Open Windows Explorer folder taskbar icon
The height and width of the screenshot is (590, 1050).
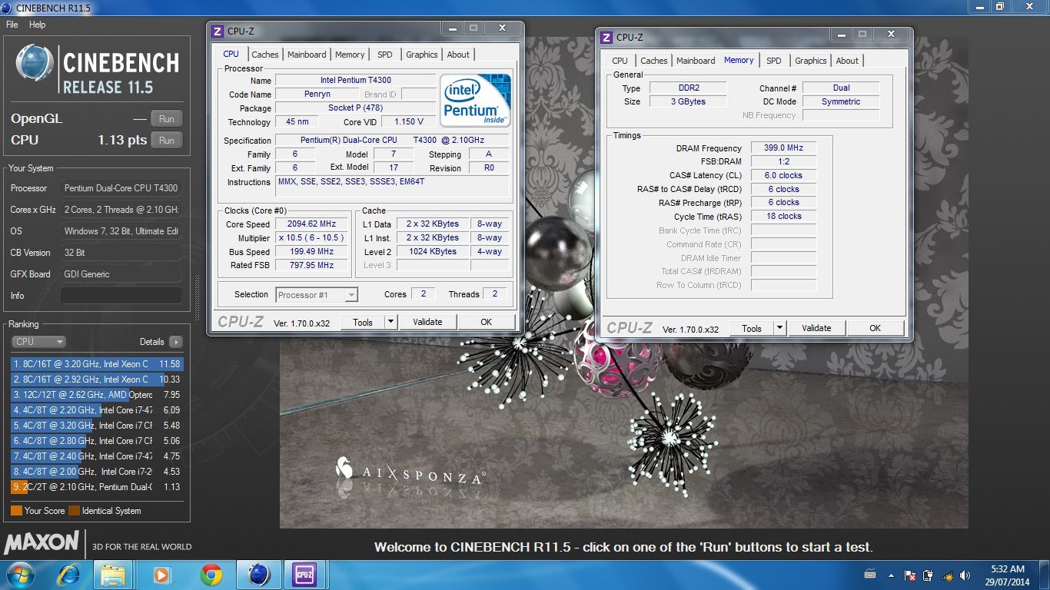click(114, 575)
